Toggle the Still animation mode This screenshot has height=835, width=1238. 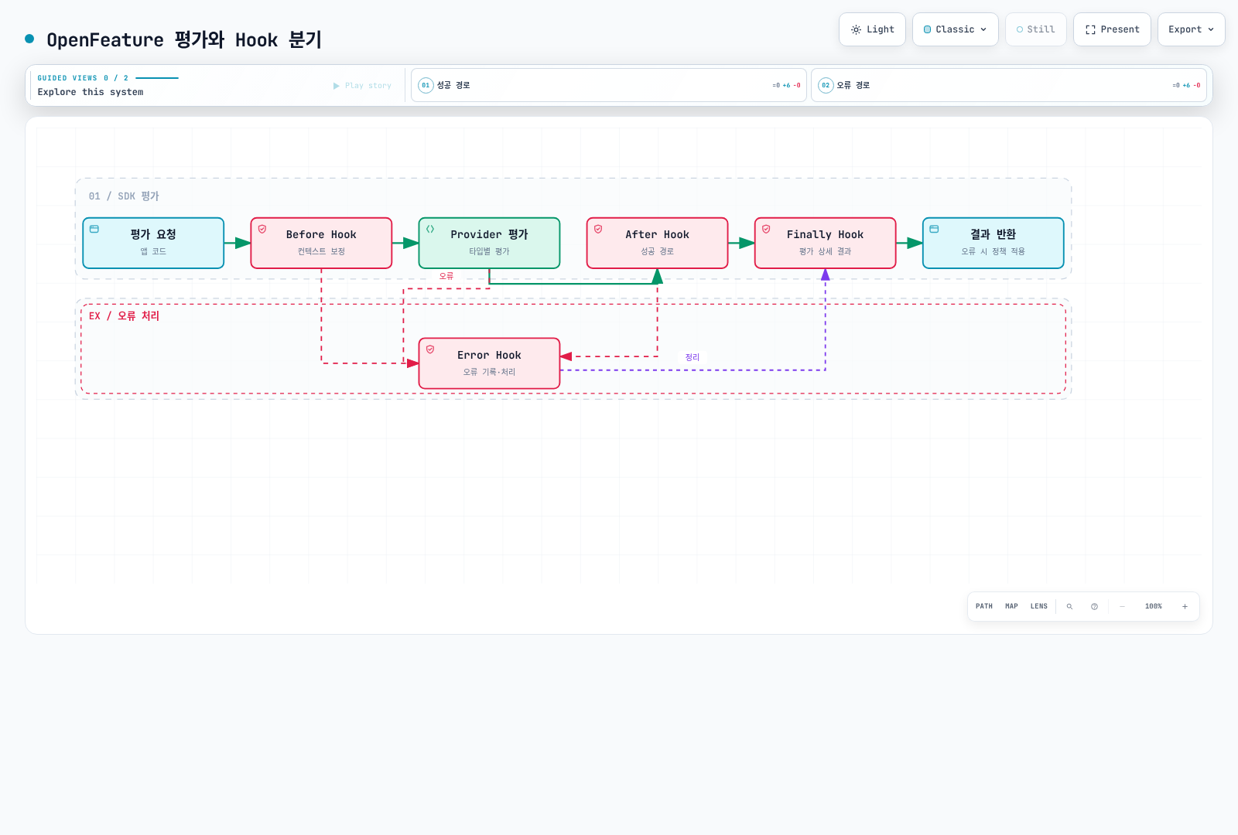point(1036,29)
